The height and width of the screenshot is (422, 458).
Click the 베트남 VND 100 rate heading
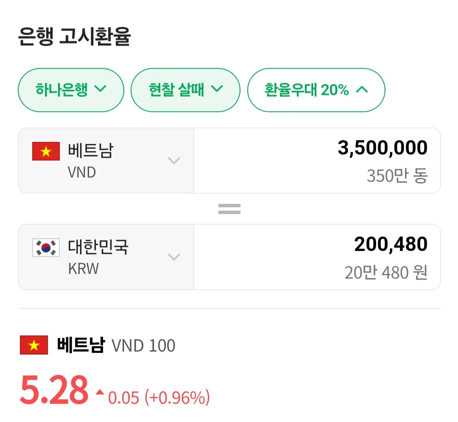pos(116,345)
